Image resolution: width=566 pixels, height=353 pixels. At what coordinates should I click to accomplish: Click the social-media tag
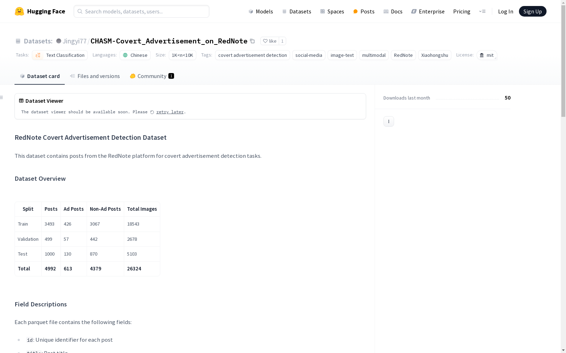tap(309, 55)
